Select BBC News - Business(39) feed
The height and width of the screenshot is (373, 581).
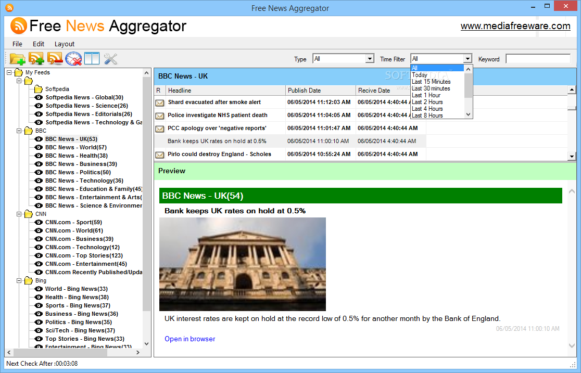(81, 164)
